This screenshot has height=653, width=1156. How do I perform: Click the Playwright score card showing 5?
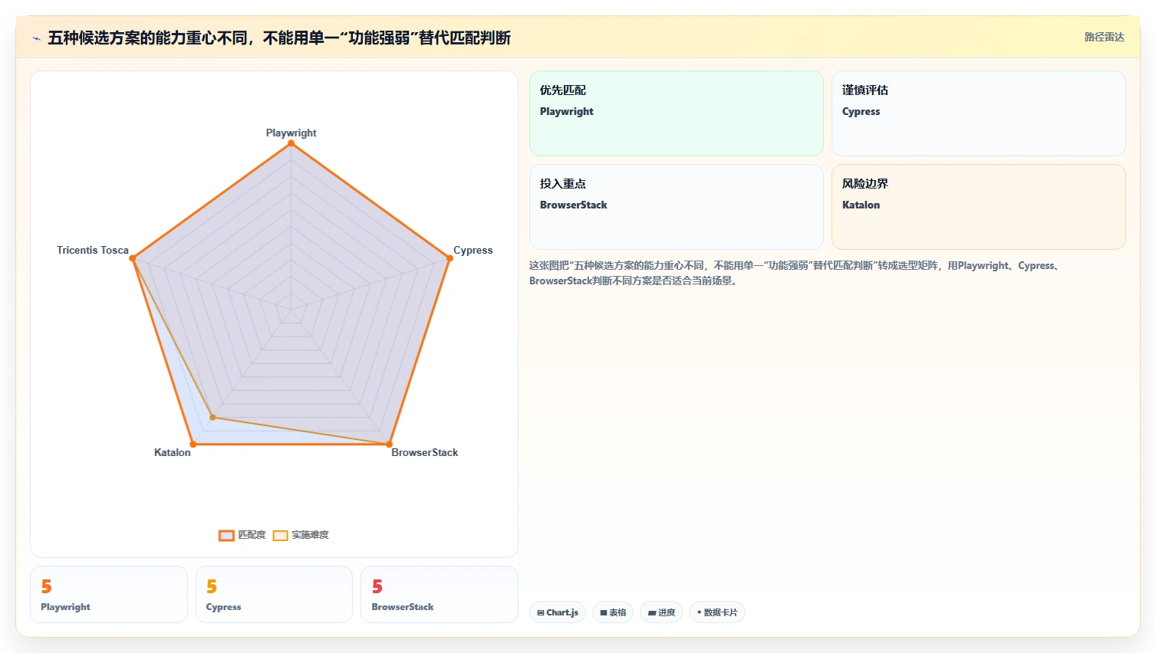pyautogui.click(x=109, y=594)
